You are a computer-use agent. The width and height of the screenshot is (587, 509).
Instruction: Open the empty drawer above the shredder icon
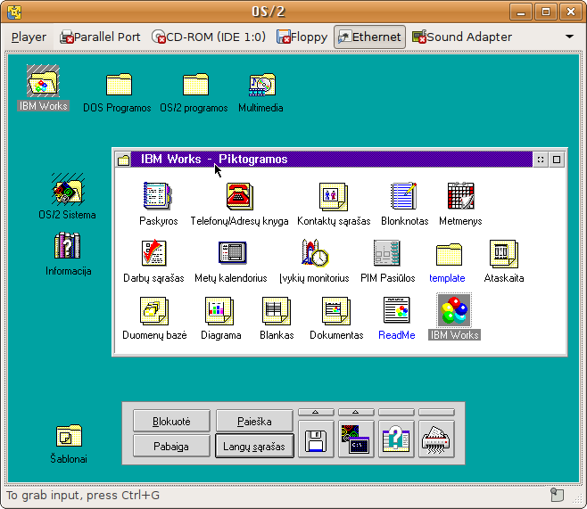click(x=436, y=412)
